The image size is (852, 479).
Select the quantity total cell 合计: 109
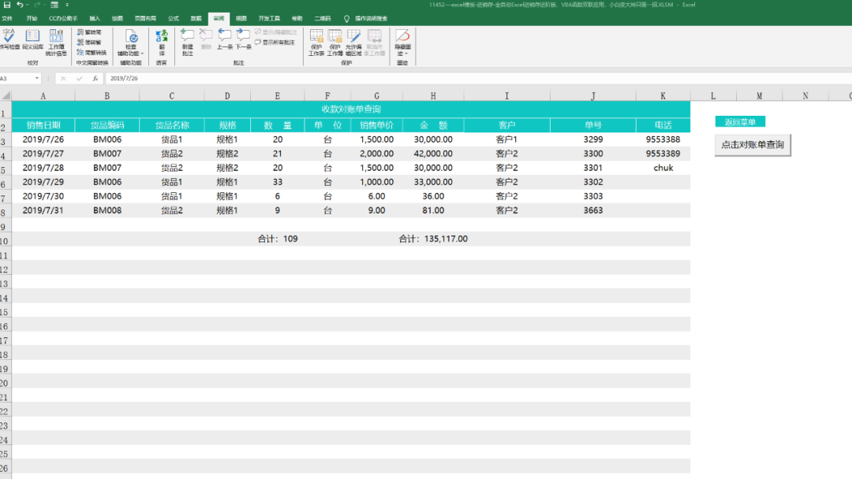point(277,239)
